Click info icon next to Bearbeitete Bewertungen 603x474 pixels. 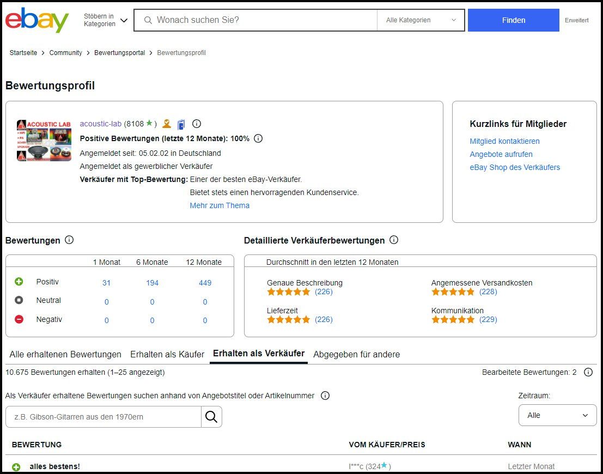[x=588, y=372]
